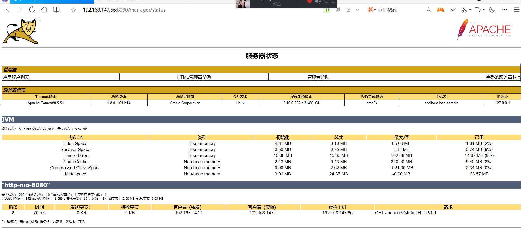Click the browser back arrow
The image size is (521, 231).
point(8,10)
